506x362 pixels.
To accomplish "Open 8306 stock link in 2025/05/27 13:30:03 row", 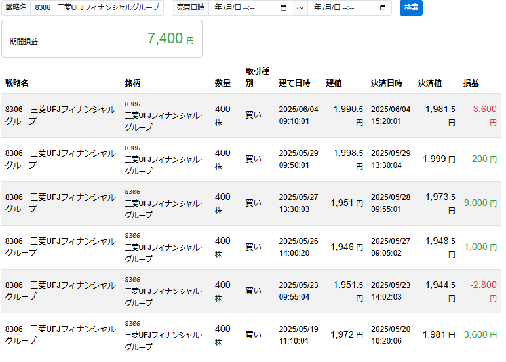I will 132,191.
